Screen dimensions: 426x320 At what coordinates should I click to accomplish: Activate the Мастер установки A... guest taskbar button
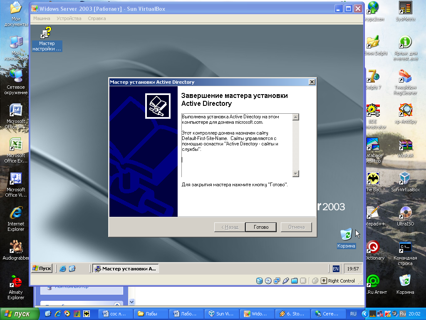pyautogui.click(x=126, y=269)
